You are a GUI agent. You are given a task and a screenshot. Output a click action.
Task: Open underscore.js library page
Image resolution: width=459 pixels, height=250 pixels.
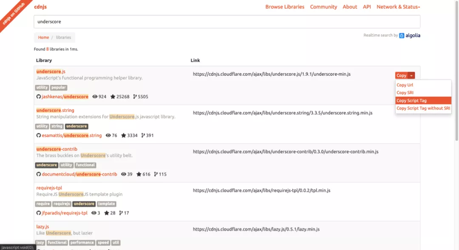(x=51, y=72)
